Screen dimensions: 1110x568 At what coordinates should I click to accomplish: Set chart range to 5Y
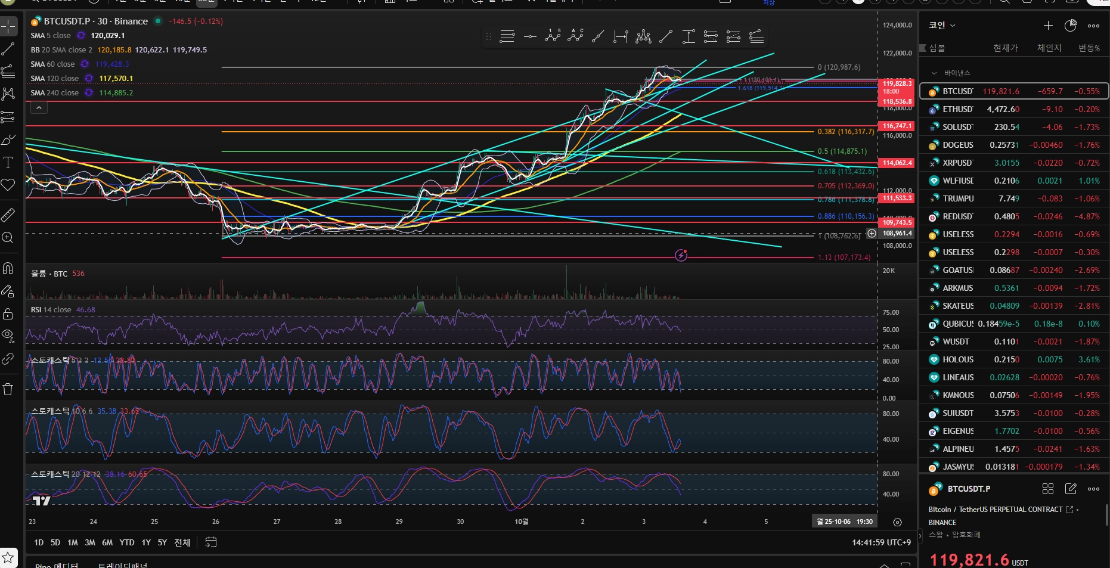162,542
